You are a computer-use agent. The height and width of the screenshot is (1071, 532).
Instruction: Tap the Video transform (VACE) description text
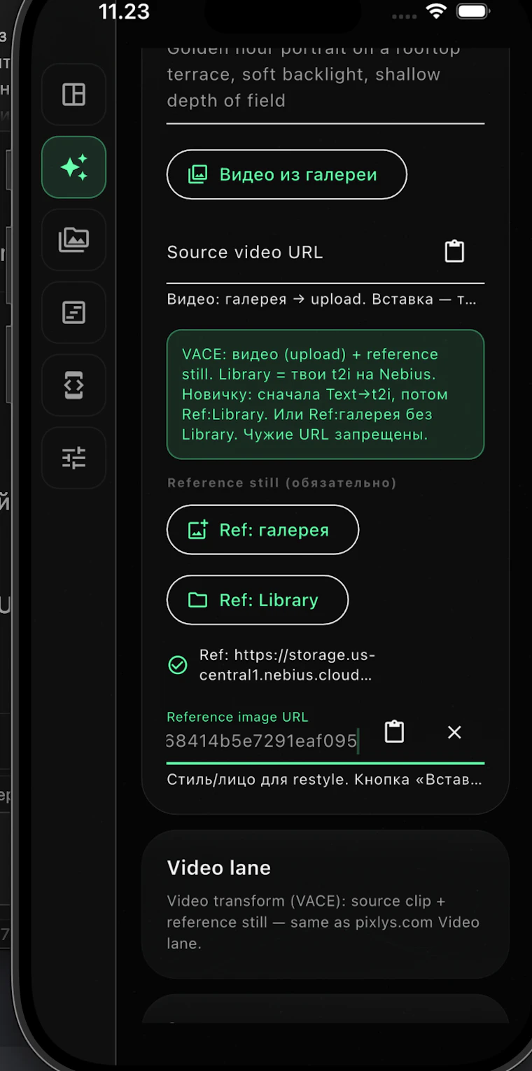[x=323, y=922]
